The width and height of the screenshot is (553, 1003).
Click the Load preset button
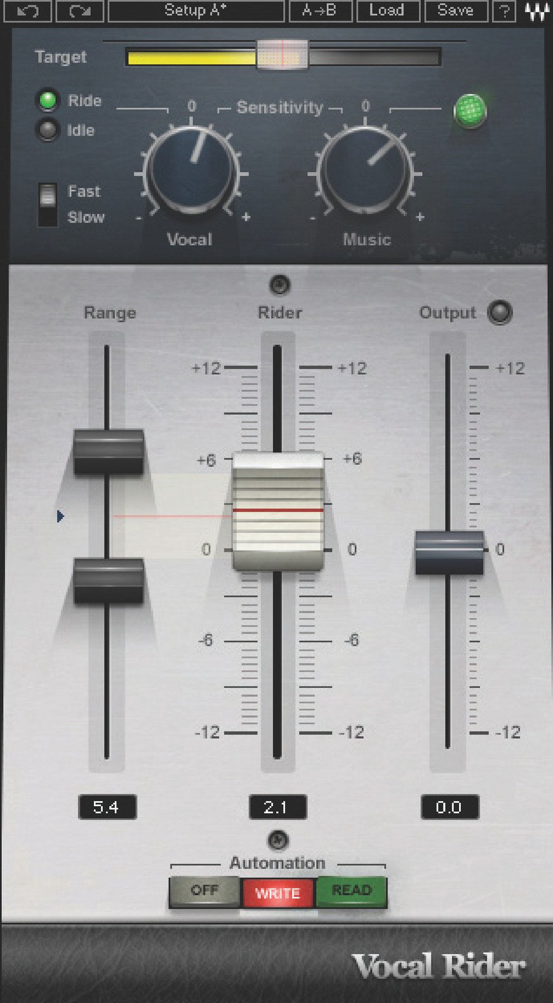(388, 11)
